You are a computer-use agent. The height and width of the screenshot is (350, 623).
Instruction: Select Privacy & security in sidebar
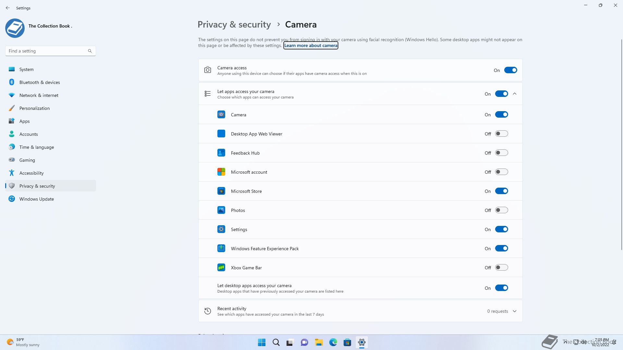pyautogui.click(x=51, y=186)
